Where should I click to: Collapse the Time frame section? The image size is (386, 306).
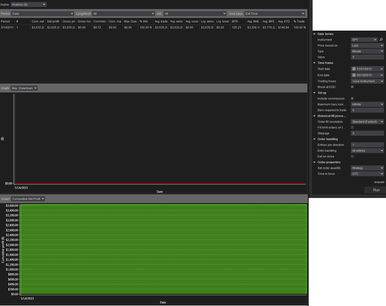314,63
